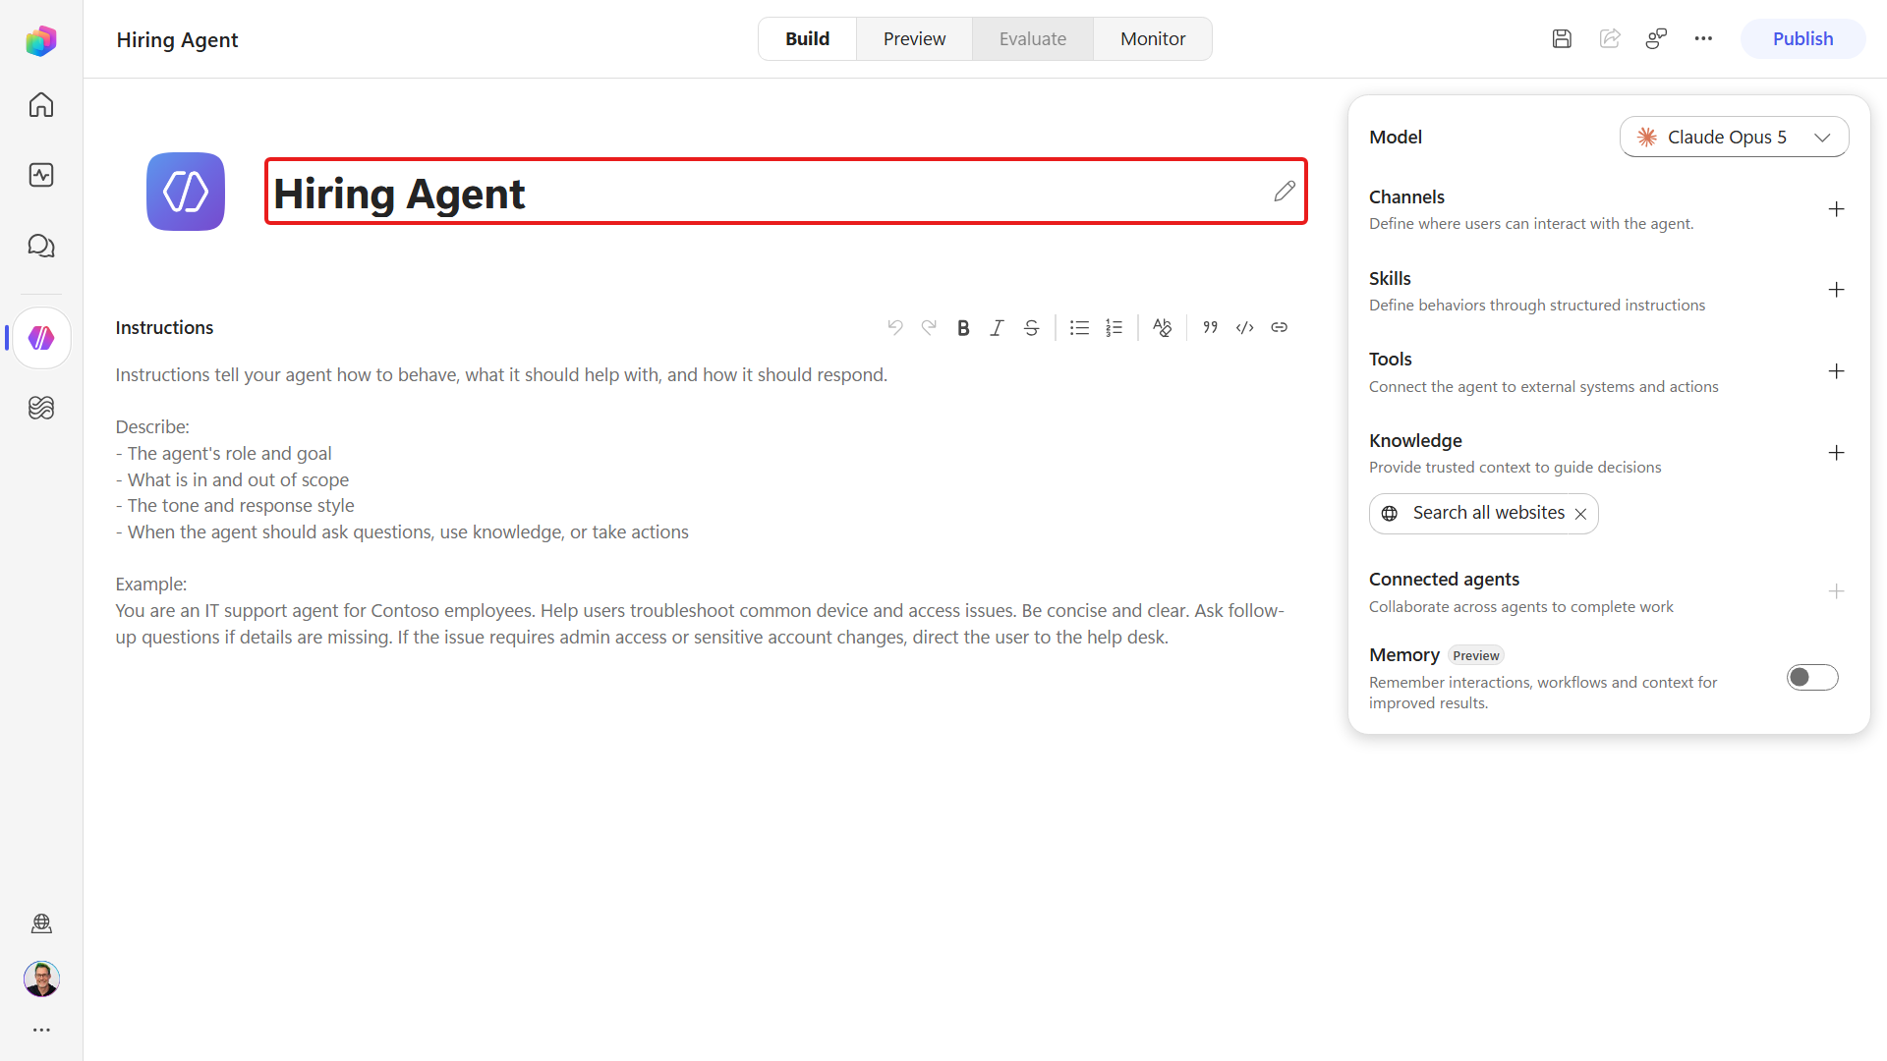The height and width of the screenshot is (1061, 1887).
Task: Click the Preview badge next to Memory
Action: coord(1476,655)
